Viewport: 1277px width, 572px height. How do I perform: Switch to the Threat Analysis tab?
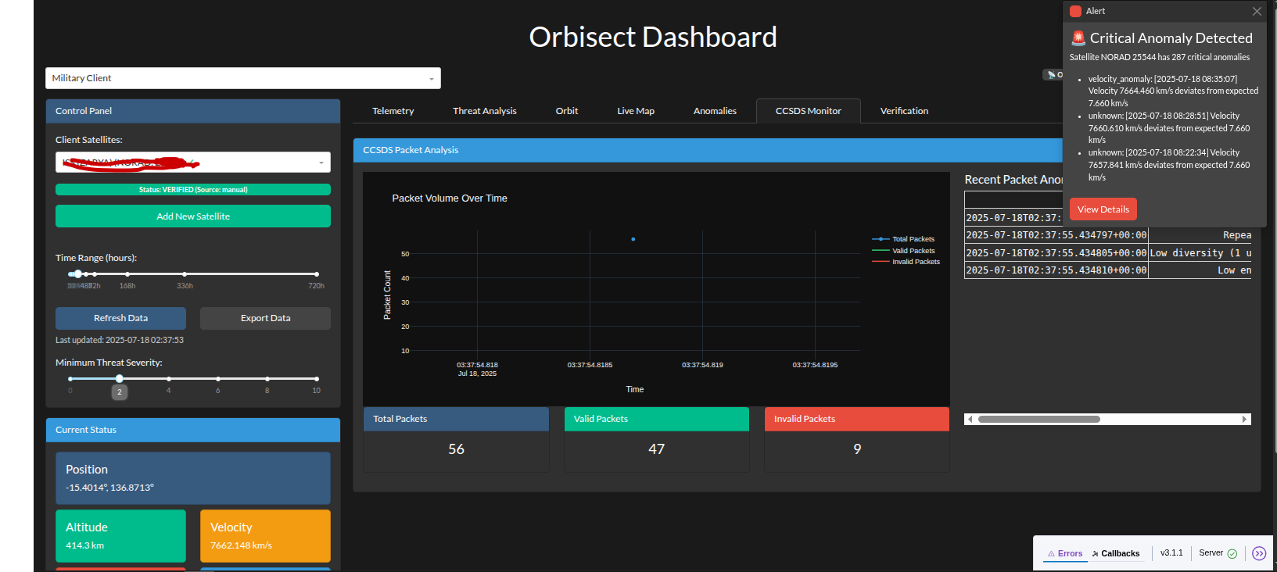click(x=484, y=111)
